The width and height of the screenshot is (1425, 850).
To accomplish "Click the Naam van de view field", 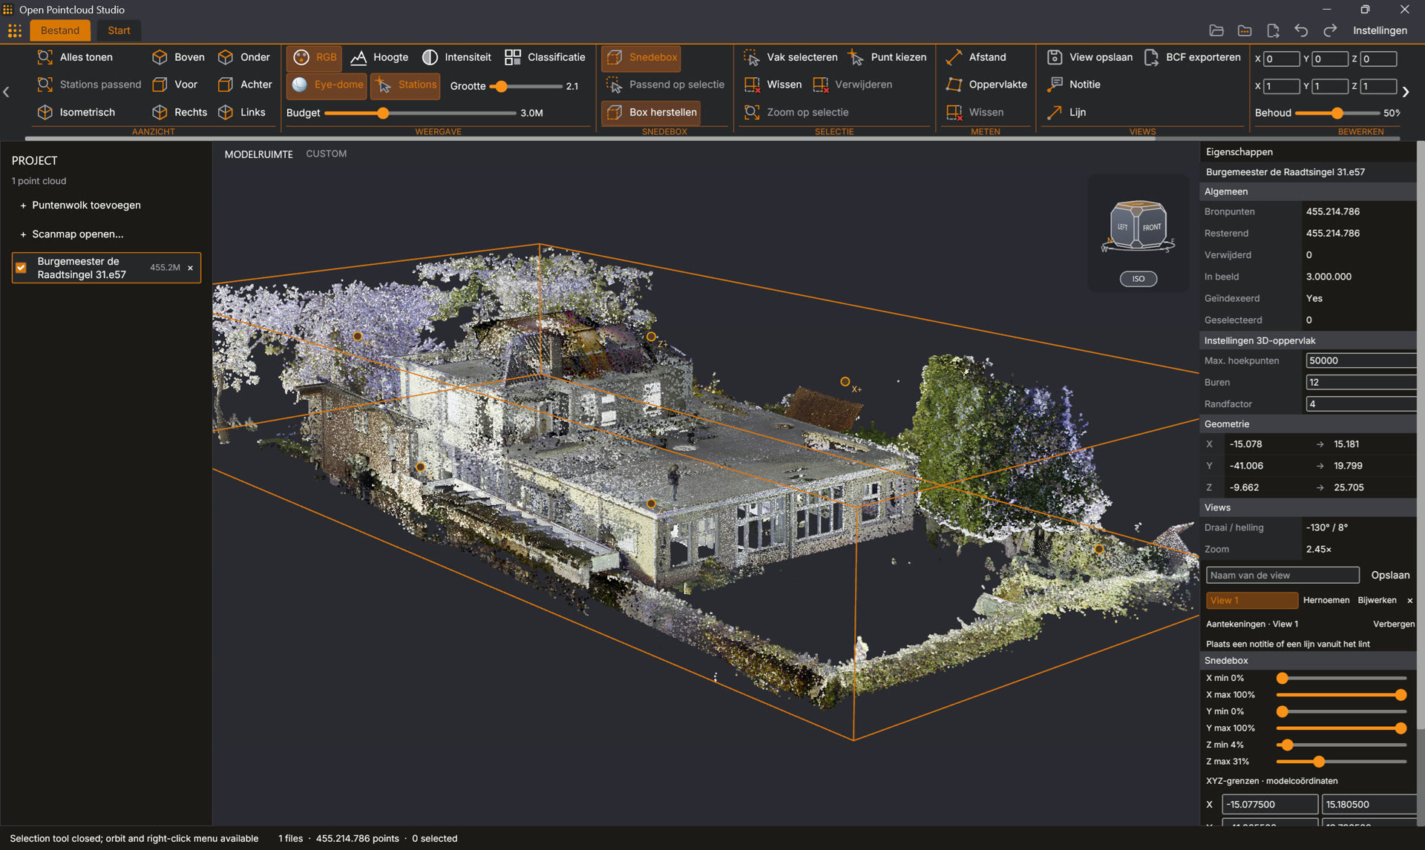I will [1282, 575].
